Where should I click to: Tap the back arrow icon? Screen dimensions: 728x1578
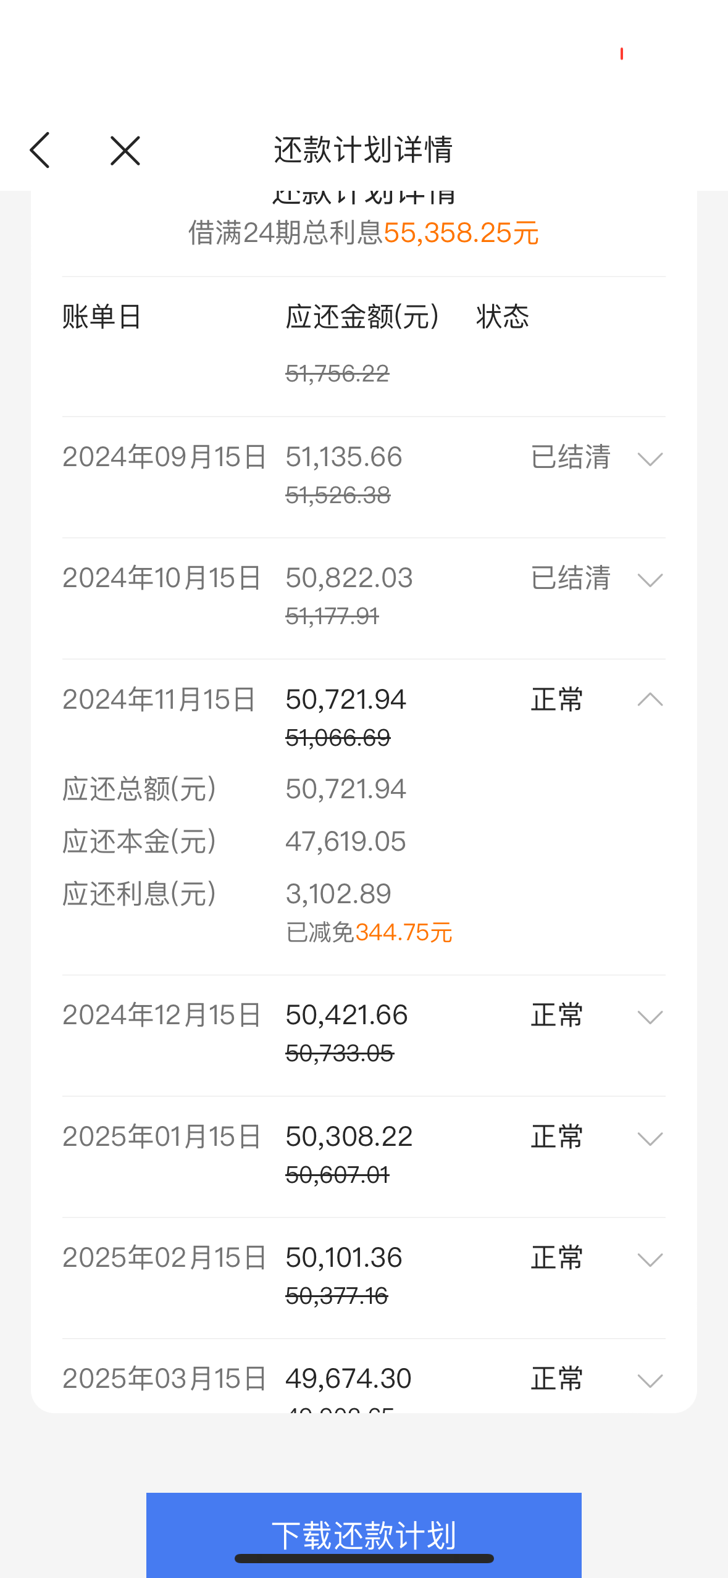click(x=40, y=150)
